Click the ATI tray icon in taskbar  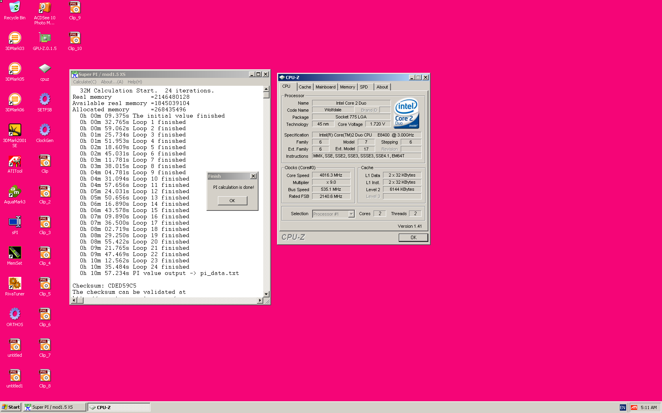point(634,407)
